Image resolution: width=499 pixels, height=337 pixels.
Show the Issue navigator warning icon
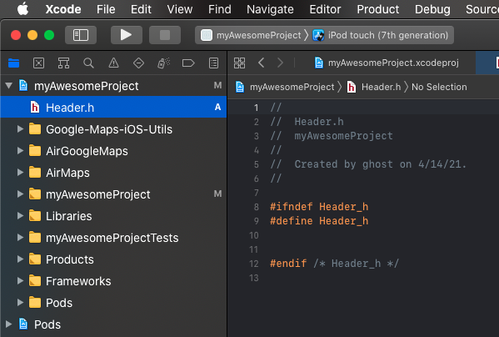[113, 63]
